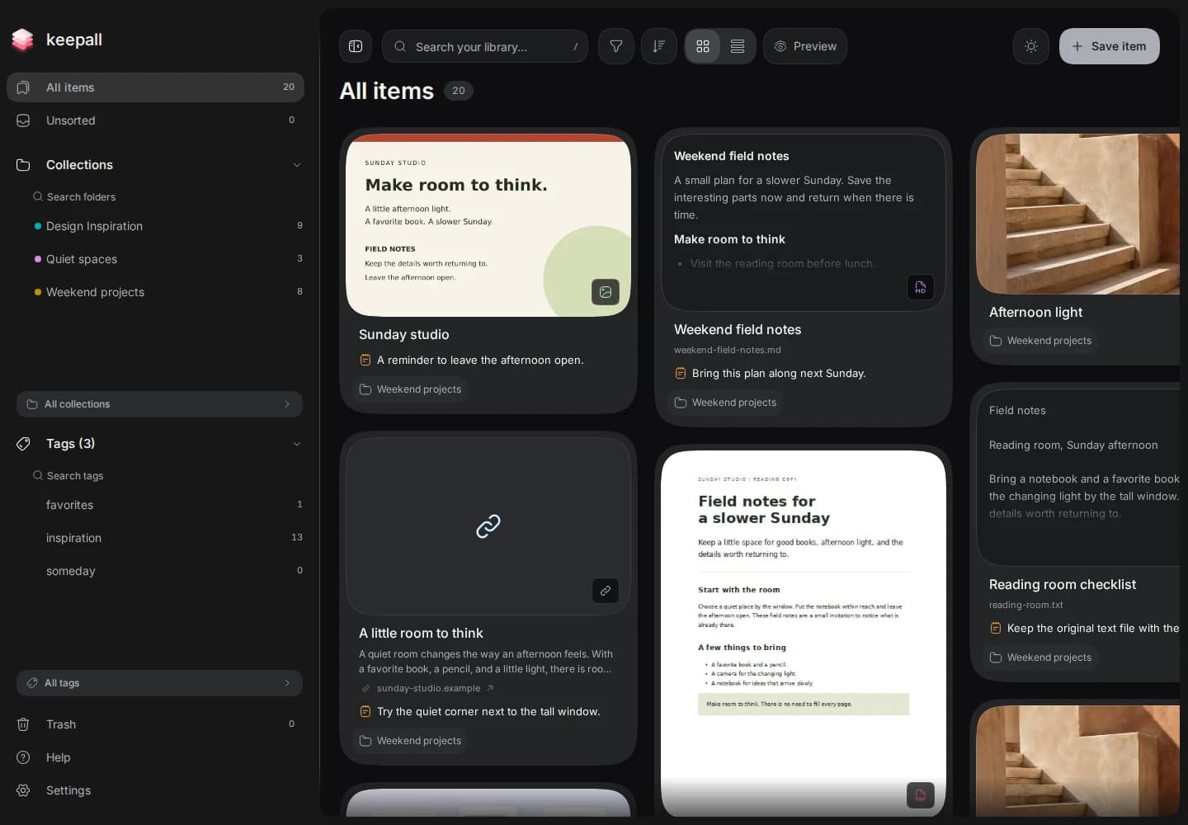Open Reading room checklist title
The image size is (1188, 825).
1063,584
